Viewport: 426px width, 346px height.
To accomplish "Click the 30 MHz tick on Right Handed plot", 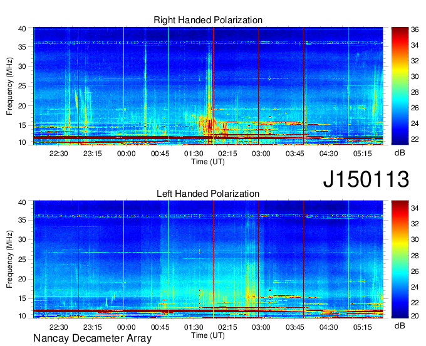I will coord(22,66).
